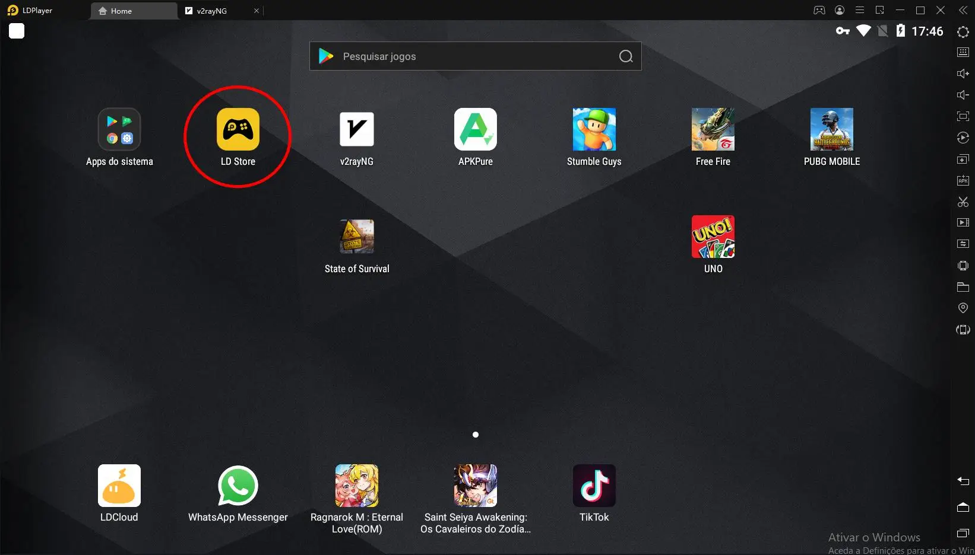
Task: Take a screenshot with scissors icon
Action: pyautogui.click(x=963, y=202)
